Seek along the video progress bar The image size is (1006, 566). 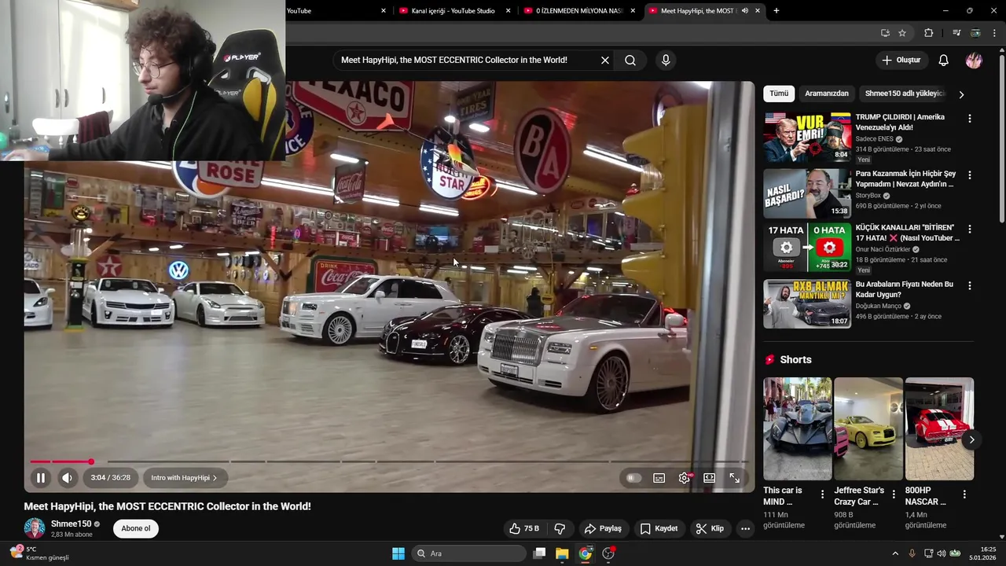pyautogui.click(x=389, y=461)
